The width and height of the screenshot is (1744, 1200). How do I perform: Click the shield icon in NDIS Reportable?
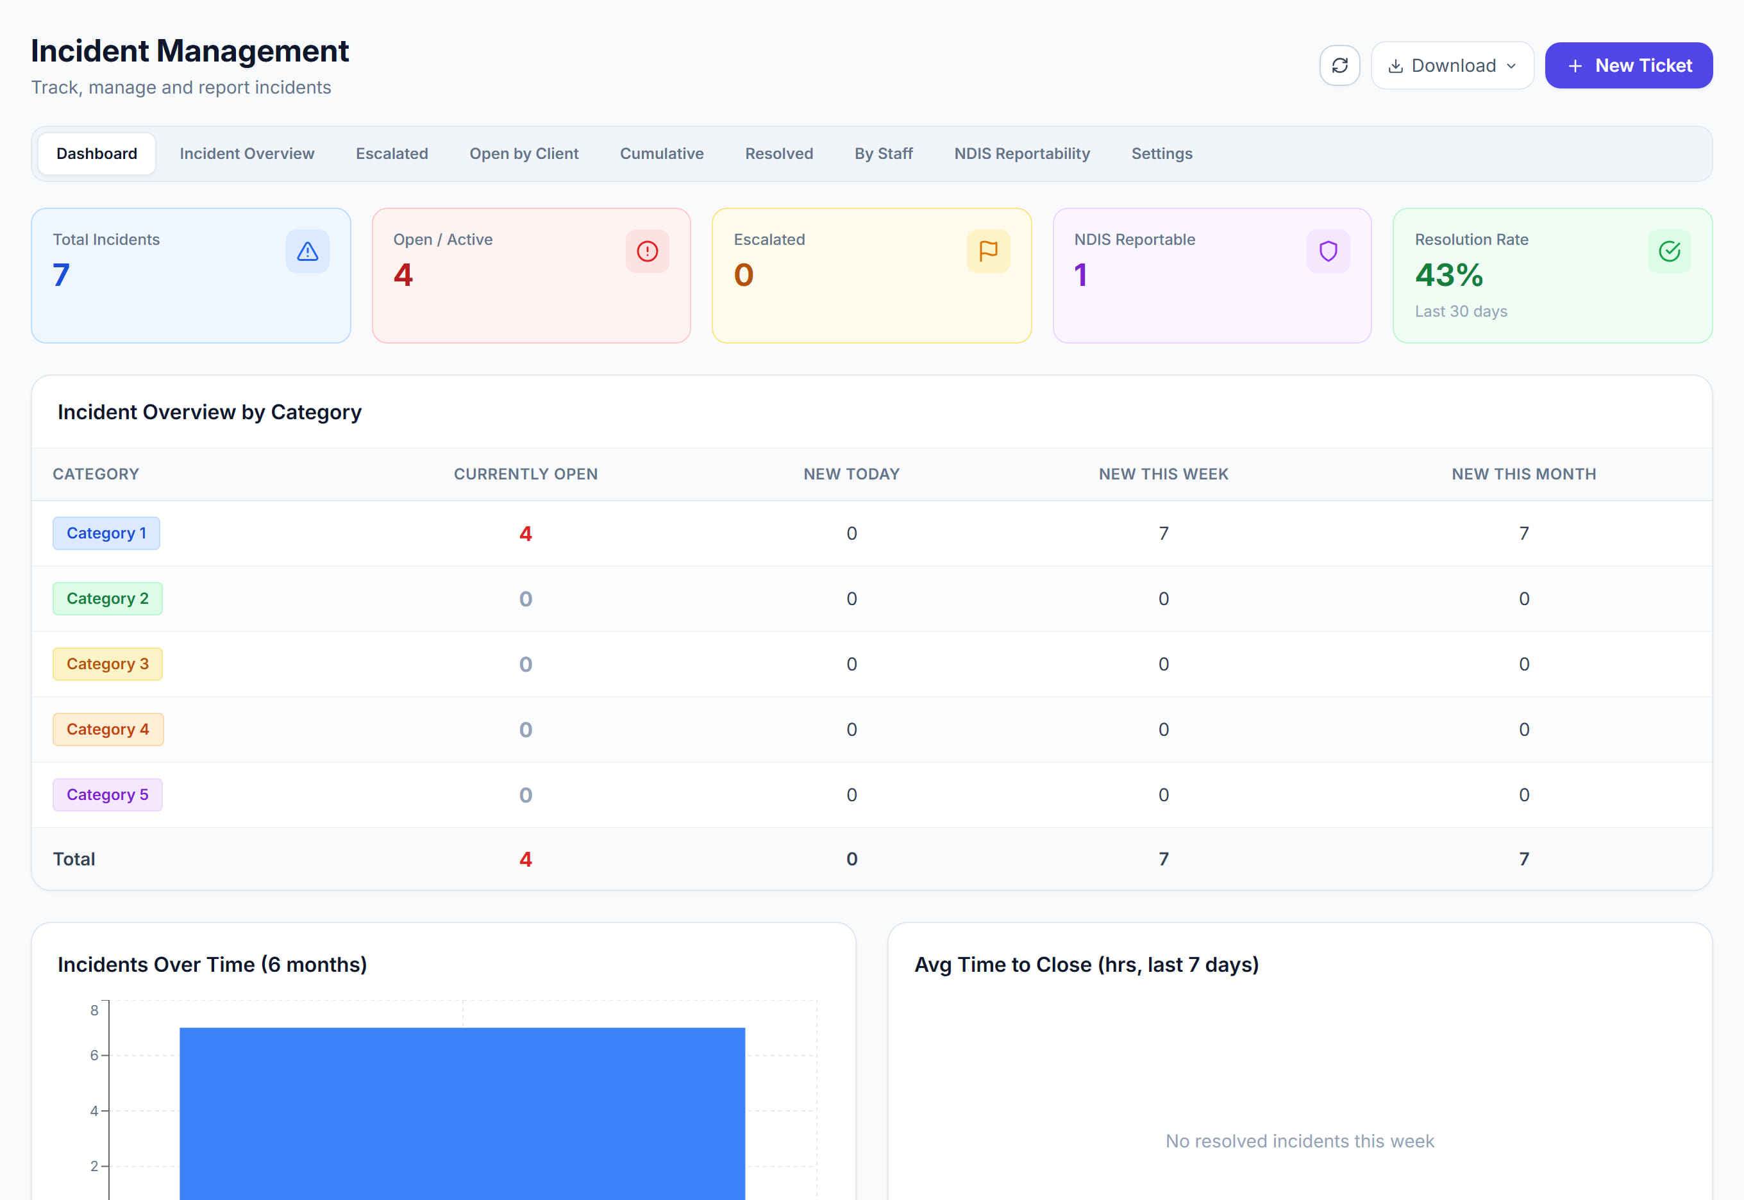[1328, 251]
